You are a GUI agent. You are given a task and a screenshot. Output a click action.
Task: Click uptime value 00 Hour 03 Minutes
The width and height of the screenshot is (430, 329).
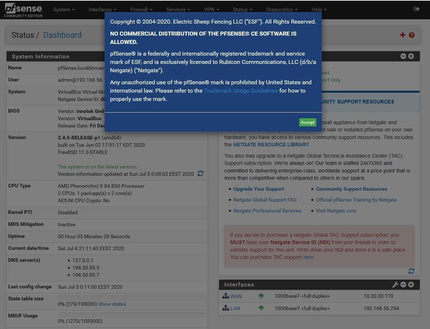click(x=94, y=236)
